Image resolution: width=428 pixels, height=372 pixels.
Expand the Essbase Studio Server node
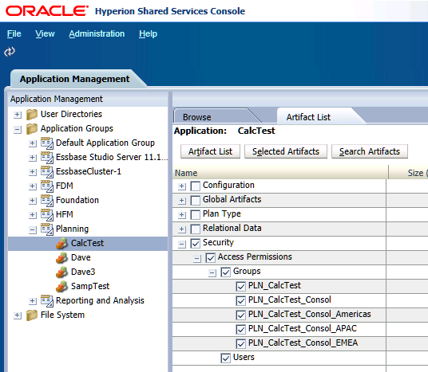tap(33, 158)
